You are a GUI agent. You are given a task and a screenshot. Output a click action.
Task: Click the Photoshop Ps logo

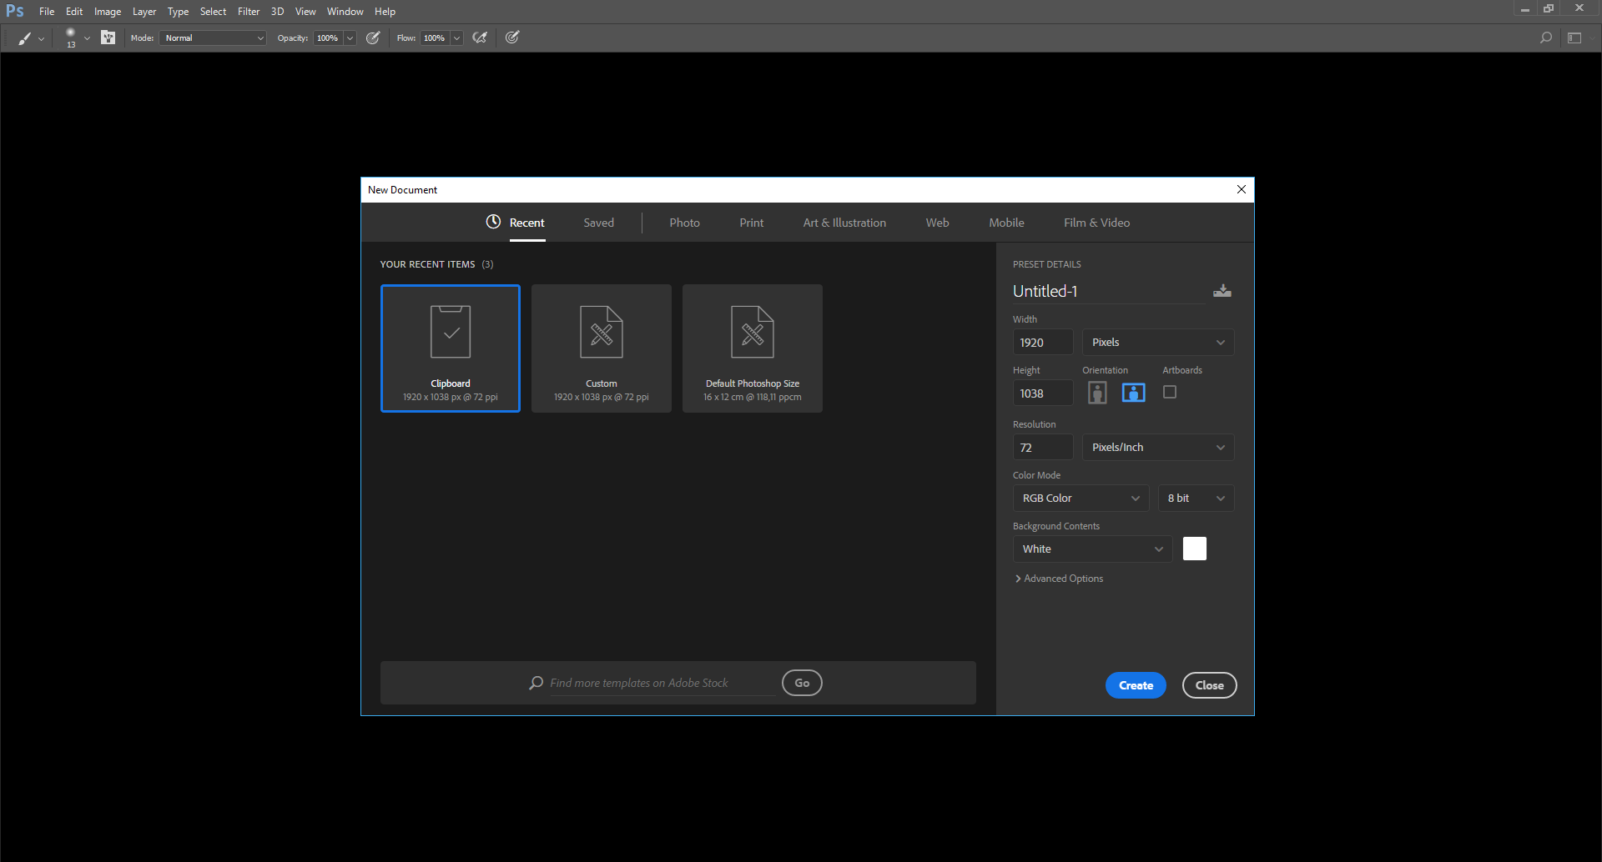point(15,11)
